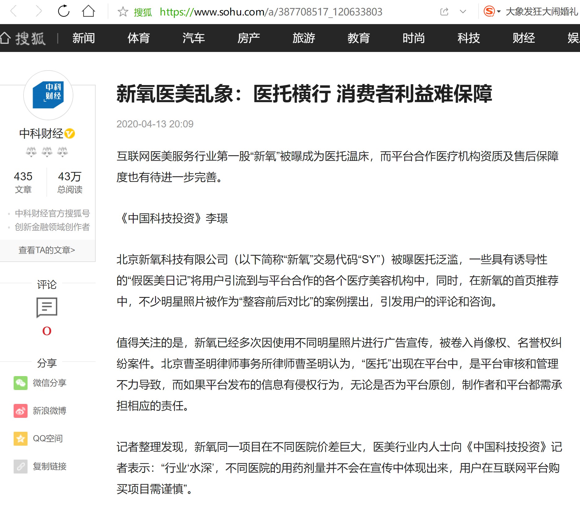Click the byline 《中国科技投资》李璟

(172, 218)
